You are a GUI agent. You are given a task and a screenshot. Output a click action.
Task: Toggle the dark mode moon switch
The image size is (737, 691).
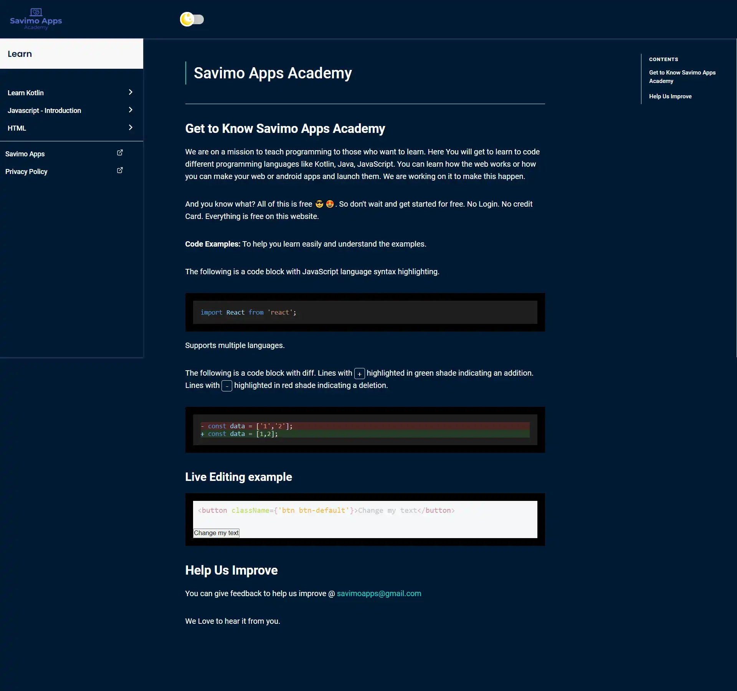click(x=192, y=19)
